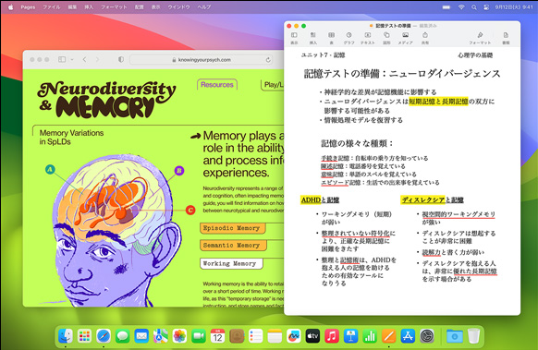Open the ファイル menu
The width and height of the screenshot is (538, 350).
pyautogui.click(x=52, y=6)
